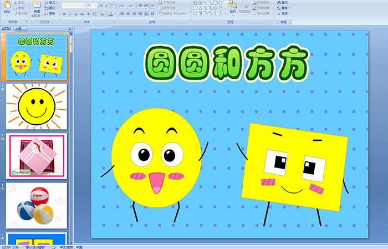388x249 pixels.
Task: Open the font size dropdown
Action: 96,5
